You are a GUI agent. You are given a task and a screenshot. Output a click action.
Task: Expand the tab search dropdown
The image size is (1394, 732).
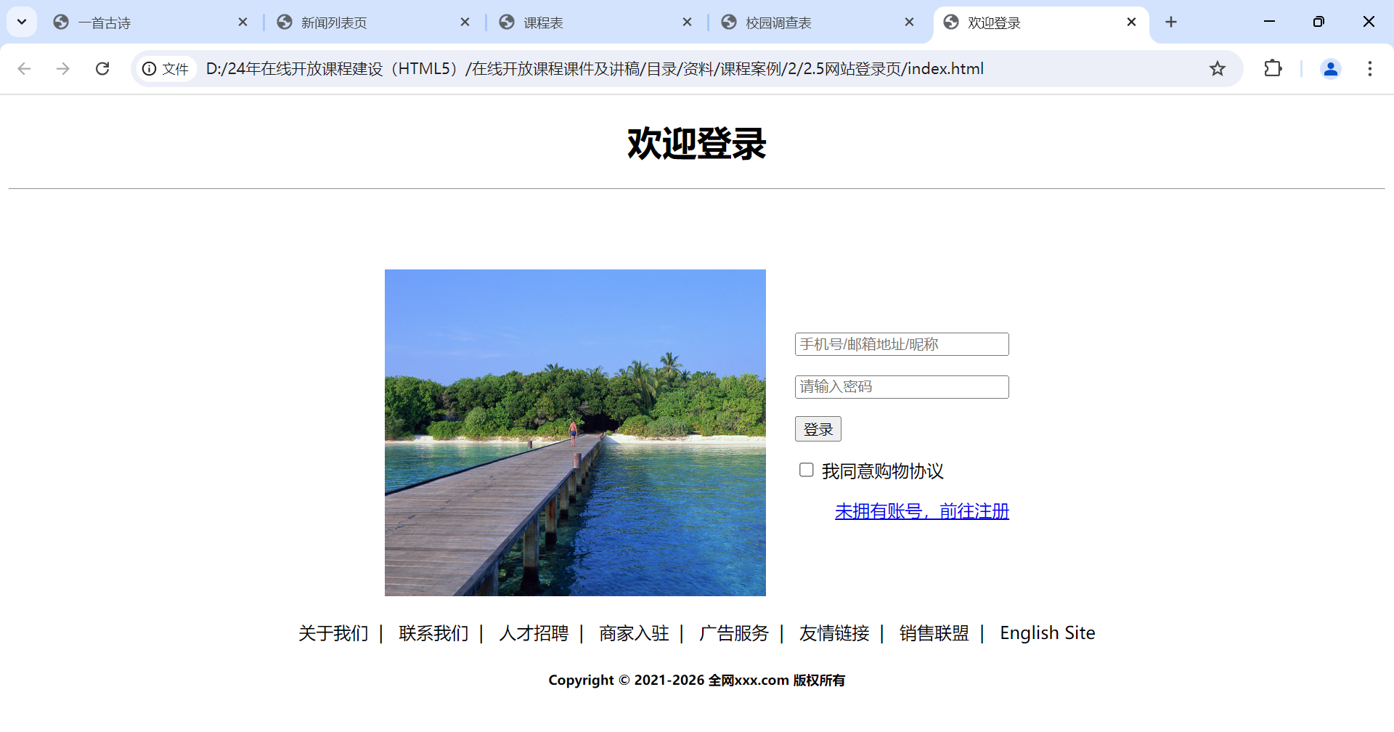[x=22, y=22]
